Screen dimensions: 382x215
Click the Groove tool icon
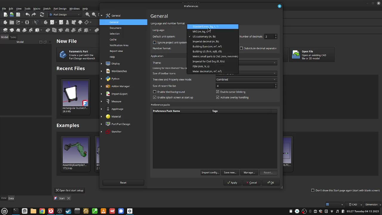point(61,30)
